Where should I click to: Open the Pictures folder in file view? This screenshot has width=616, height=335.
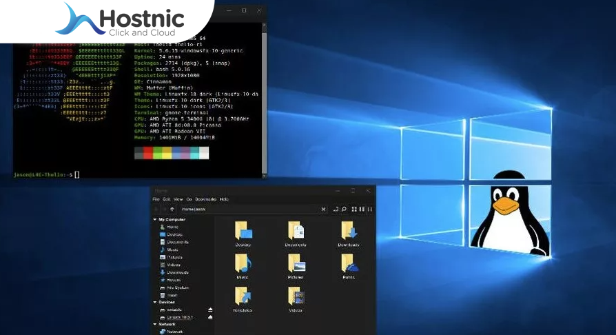(x=296, y=264)
